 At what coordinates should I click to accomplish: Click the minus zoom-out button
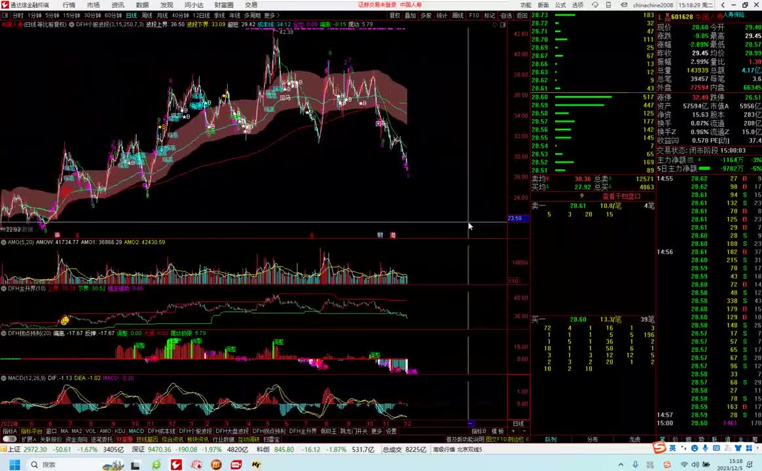524,431
